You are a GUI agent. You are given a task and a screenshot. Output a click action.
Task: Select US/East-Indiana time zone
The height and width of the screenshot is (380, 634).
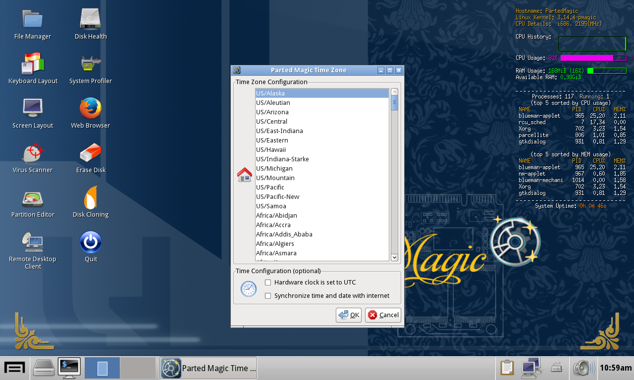click(x=322, y=131)
